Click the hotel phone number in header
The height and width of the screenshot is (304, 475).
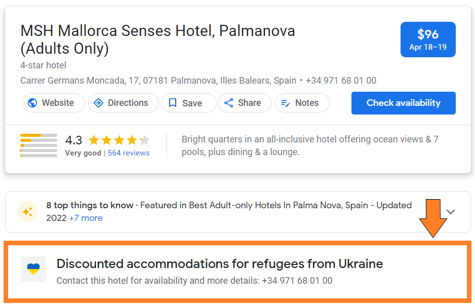[341, 81]
